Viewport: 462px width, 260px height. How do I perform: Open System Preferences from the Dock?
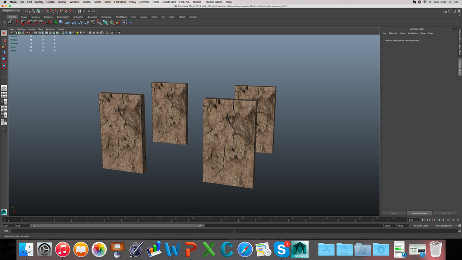click(45, 249)
